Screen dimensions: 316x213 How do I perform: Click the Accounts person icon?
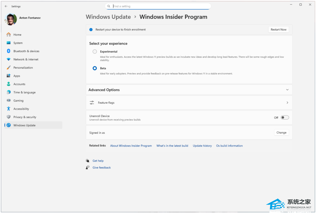pos(8,84)
